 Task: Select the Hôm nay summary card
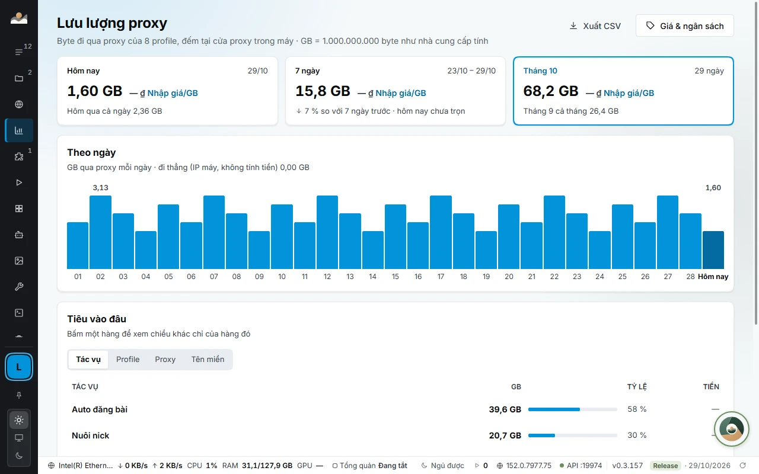167,91
